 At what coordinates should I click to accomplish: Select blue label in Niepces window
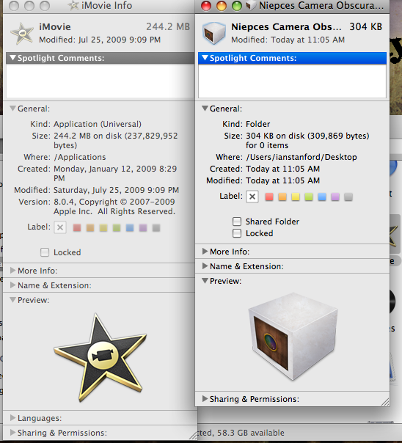point(322,197)
